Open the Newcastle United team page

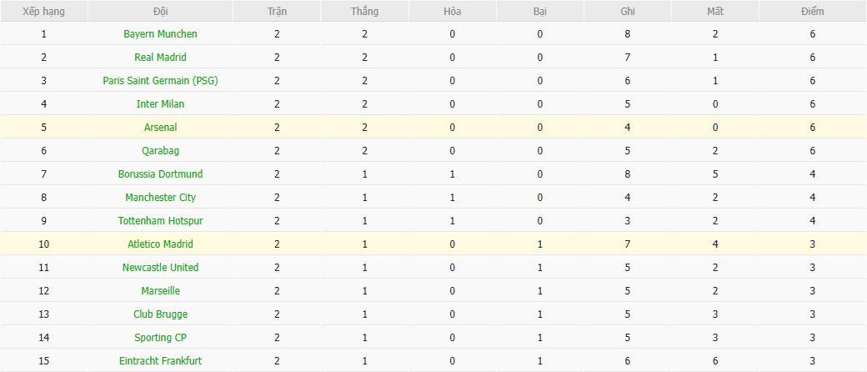(x=160, y=268)
